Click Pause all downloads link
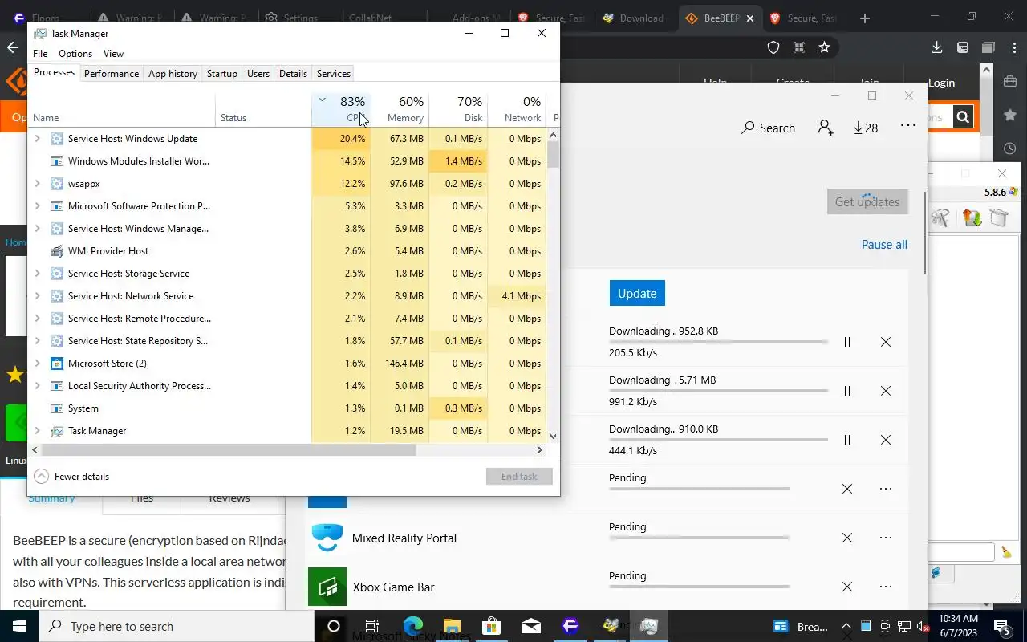 (884, 245)
